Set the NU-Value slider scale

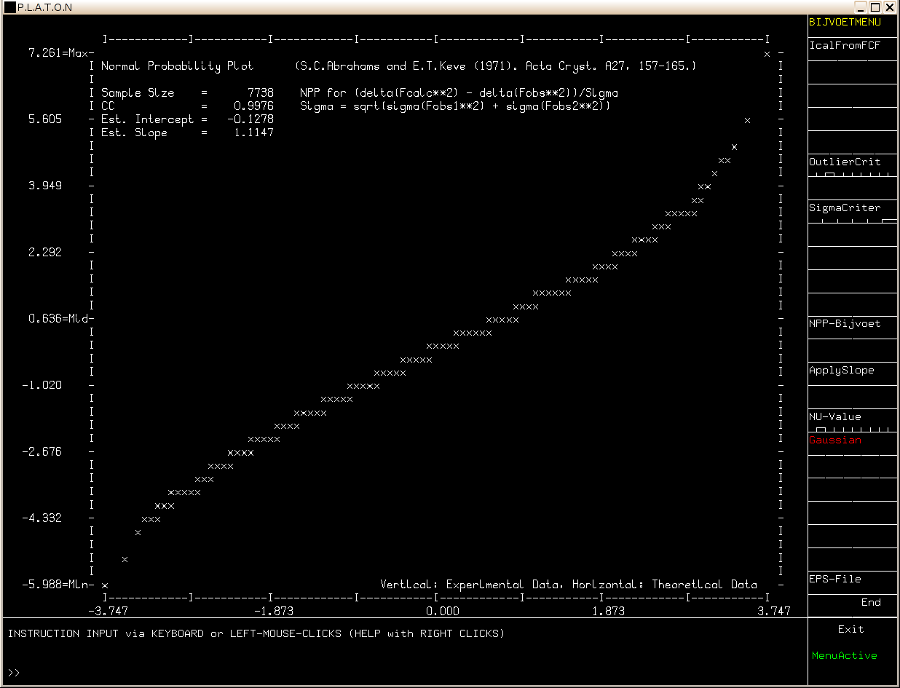852,429
